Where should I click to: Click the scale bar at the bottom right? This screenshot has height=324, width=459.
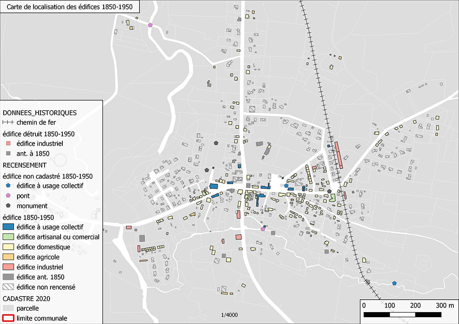(403, 314)
